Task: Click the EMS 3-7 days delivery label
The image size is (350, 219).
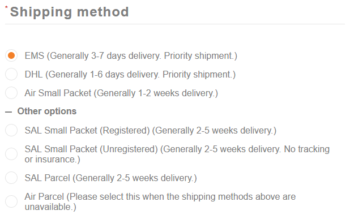Action: [x=131, y=56]
